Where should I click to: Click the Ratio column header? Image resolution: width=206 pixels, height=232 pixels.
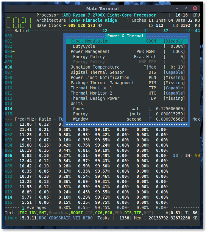pyautogui.click(x=45, y=119)
